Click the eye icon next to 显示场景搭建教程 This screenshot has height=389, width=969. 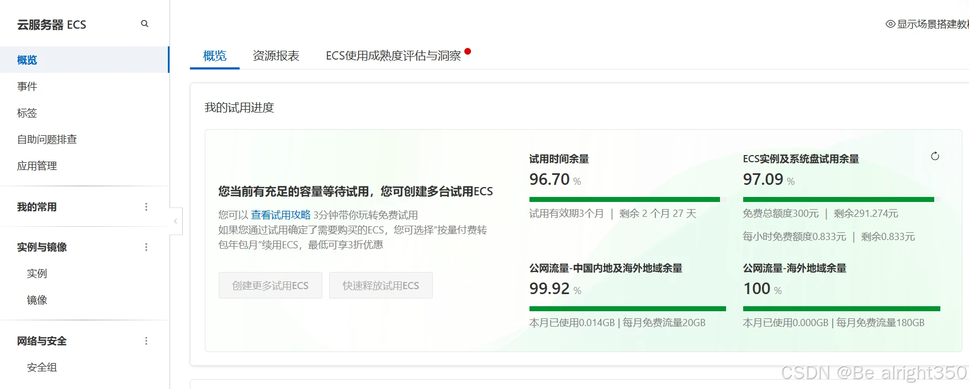[890, 24]
